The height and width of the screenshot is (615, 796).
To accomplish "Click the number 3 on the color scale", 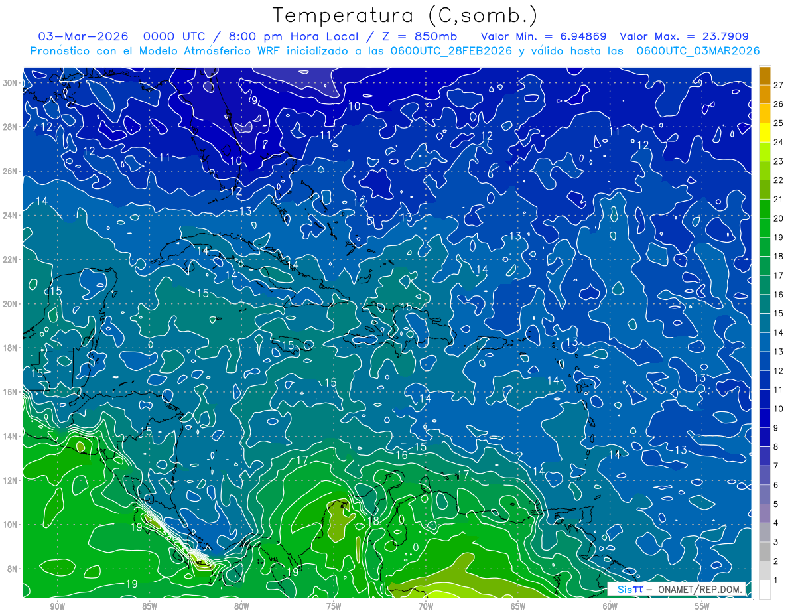I will point(775,542).
